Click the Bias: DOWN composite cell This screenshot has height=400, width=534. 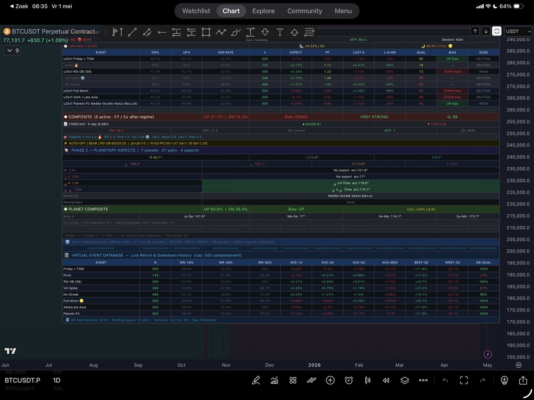click(x=295, y=117)
